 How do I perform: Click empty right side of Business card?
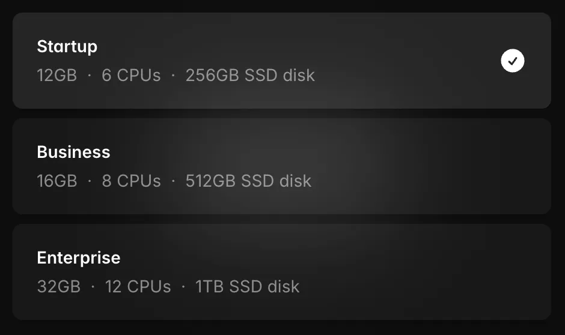tap(469, 166)
